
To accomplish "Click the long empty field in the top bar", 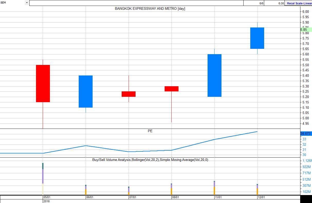I will pos(136,3).
